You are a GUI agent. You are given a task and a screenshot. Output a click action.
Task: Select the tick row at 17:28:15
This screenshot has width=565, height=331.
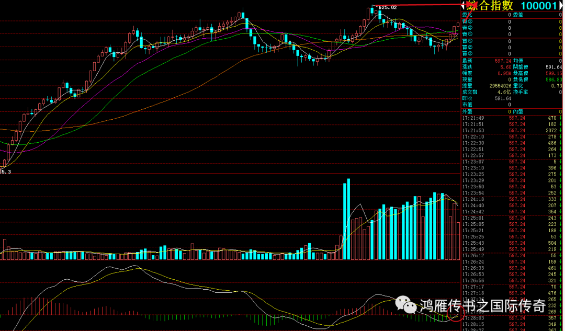[x=512, y=324]
